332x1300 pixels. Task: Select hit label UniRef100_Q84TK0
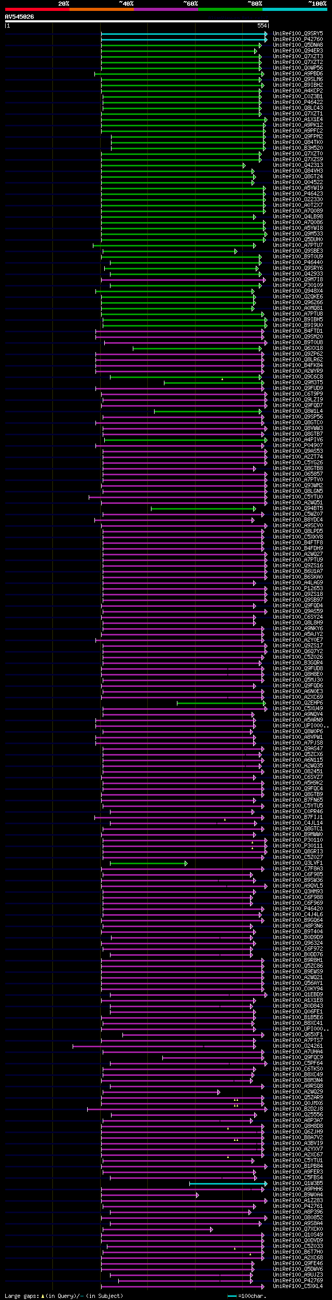pyautogui.click(x=298, y=142)
